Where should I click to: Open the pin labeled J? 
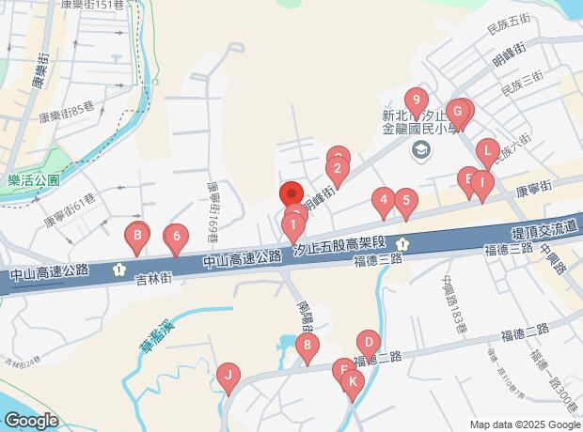tap(228, 378)
